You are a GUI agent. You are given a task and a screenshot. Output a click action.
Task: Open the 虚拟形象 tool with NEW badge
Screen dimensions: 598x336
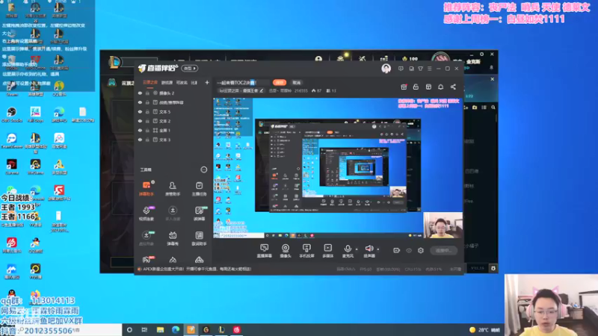pos(146,238)
